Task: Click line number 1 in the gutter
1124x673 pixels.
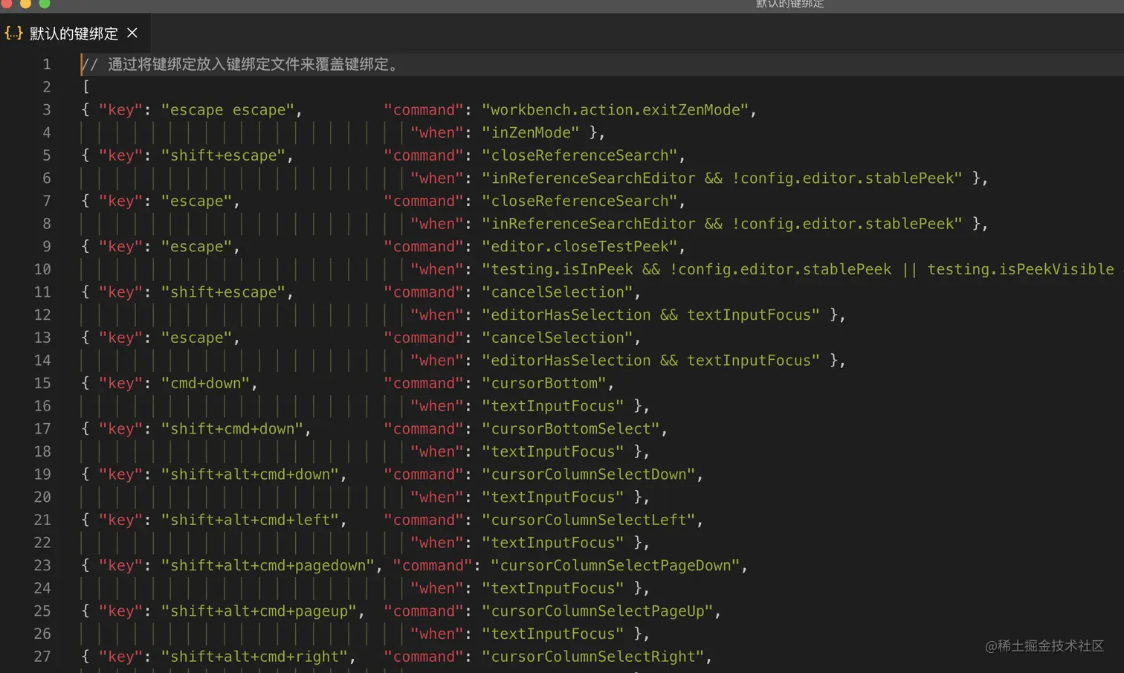Action: point(47,64)
